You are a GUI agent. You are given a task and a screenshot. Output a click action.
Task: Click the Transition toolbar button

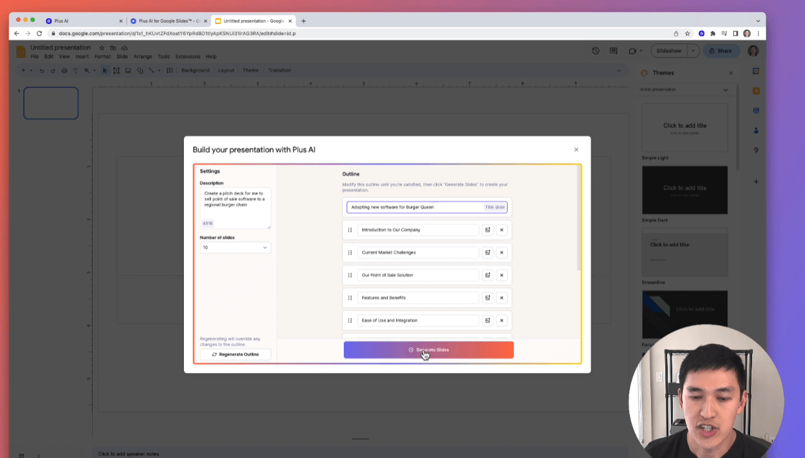(x=280, y=71)
